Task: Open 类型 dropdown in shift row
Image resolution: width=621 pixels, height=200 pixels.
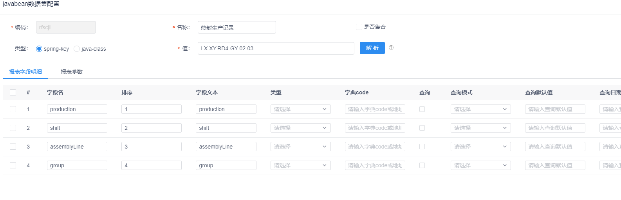Action: tap(301, 128)
